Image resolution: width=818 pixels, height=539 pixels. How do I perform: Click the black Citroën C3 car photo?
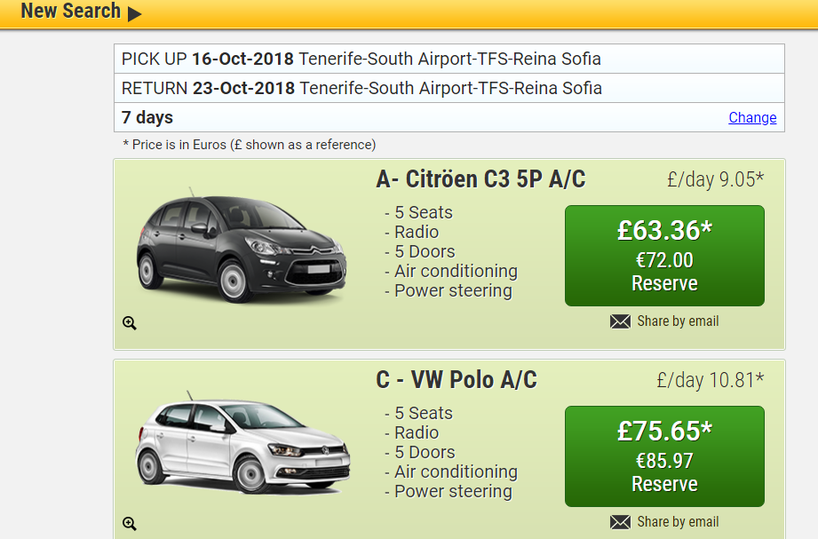242,245
